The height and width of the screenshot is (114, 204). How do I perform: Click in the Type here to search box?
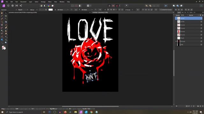pos(23,112)
